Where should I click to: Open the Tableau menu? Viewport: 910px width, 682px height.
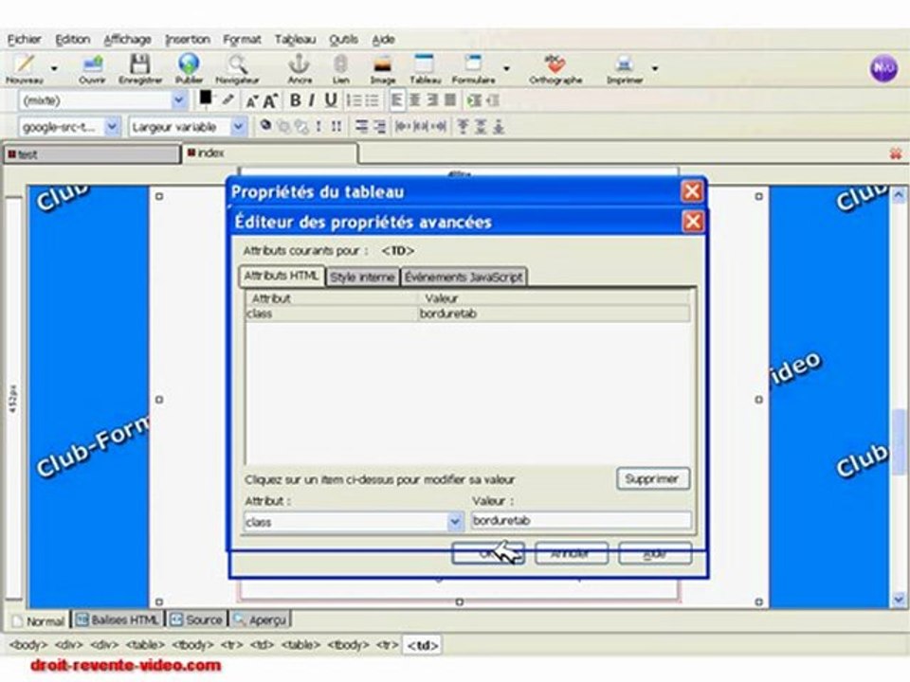[x=295, y=40]
